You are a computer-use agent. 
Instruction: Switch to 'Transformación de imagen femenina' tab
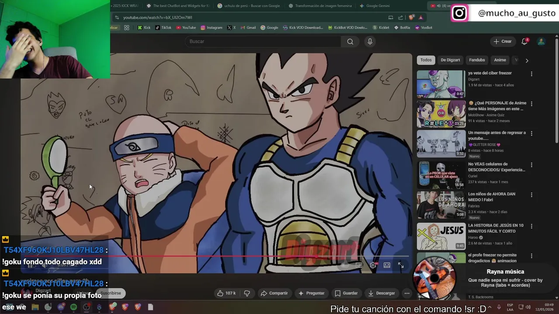click(x=320, y=6)
